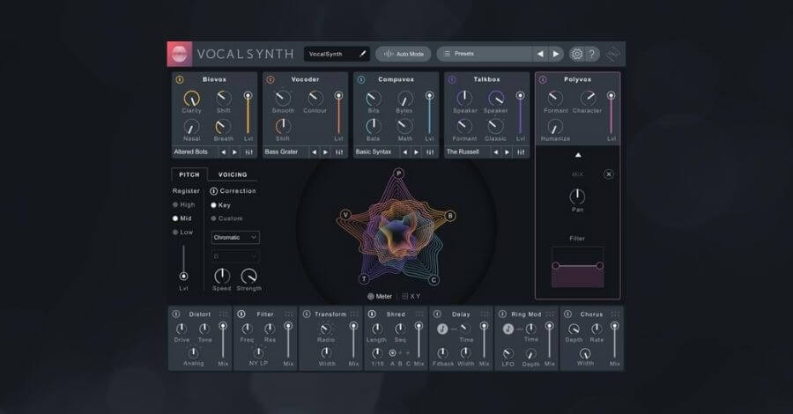Grab the Filter module reorder handle

[288, 314]
